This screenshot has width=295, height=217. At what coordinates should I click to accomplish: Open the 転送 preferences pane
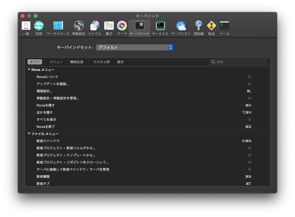pos(212,28)
